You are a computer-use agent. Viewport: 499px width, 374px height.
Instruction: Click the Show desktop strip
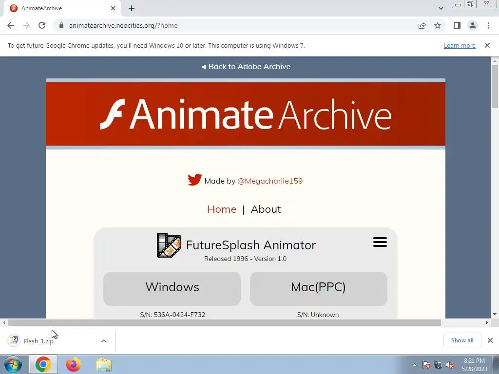(x=496, y=364)
